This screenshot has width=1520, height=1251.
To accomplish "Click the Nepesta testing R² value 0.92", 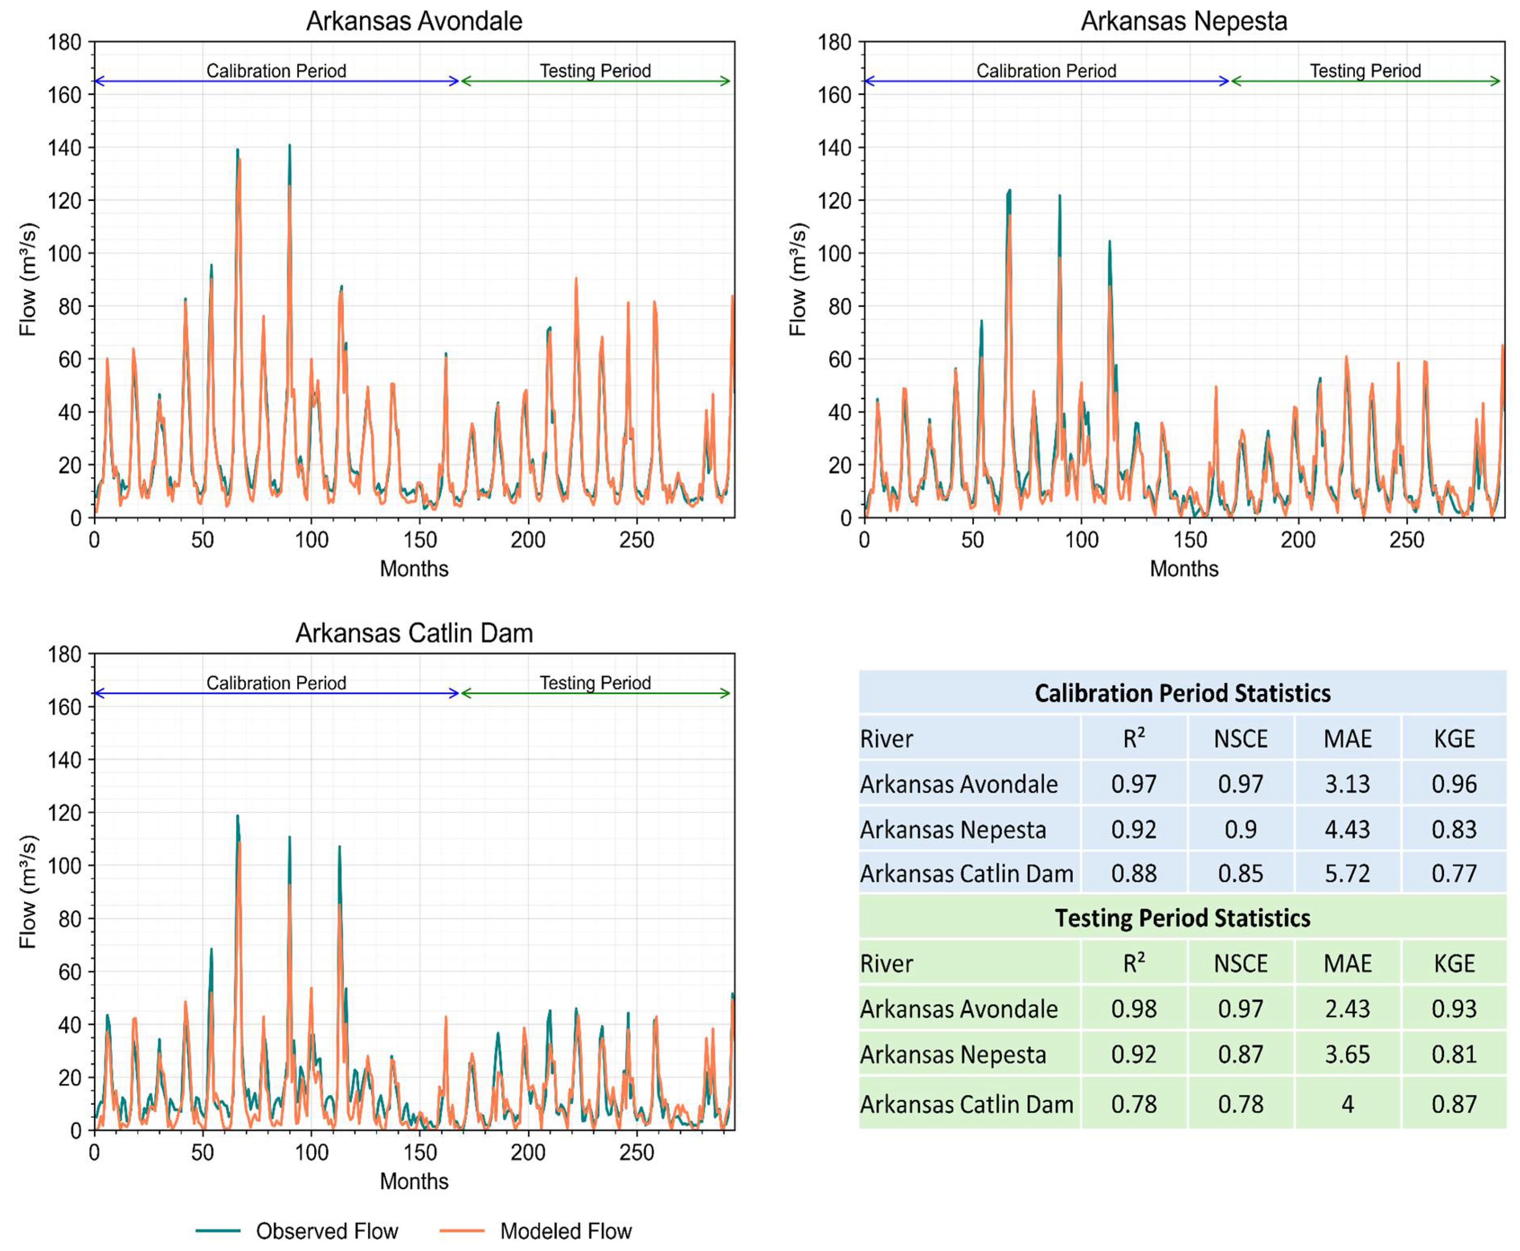I will (1134, 1053).
